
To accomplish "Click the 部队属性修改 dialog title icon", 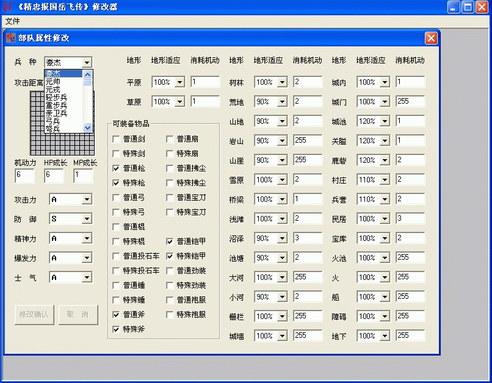I will pyautogui.click(x=11, y=38).
